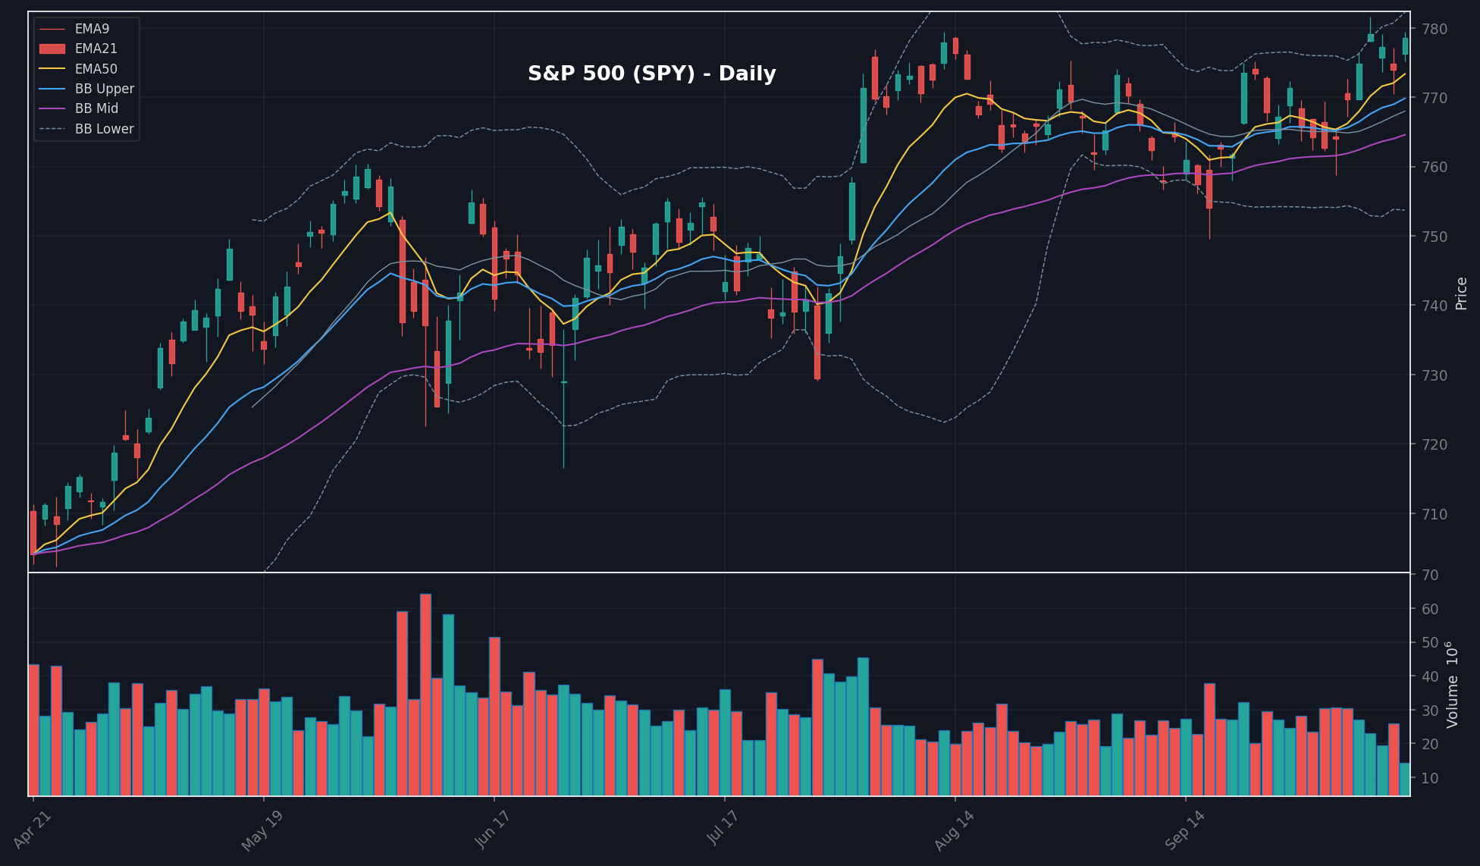Click the EMA50 legend label
The width and height of the screenshot is (1480, 866).
[x=96, y=69]
